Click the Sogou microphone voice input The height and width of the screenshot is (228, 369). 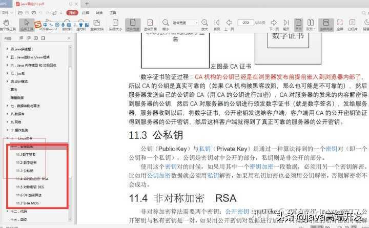[x=63, y=25]
